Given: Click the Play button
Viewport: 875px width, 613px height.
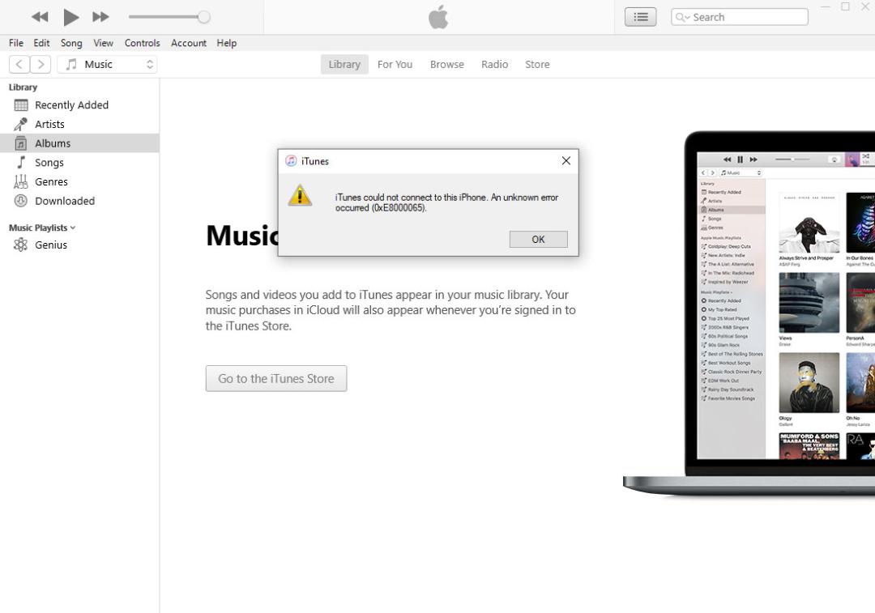Looking at the screenshot, I should coord(70,17).
